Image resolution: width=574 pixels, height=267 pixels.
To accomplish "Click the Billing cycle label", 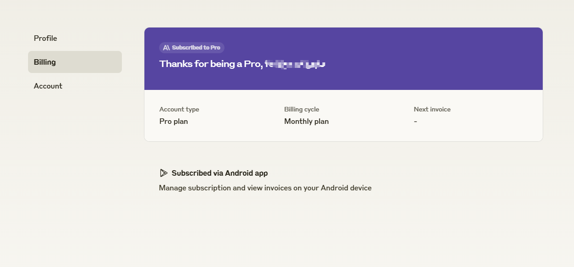I will click(x=302, y=109).
